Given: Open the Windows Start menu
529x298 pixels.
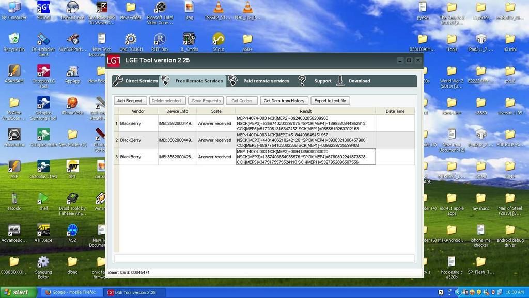Looking at the screenshot, I should point(18,292).
